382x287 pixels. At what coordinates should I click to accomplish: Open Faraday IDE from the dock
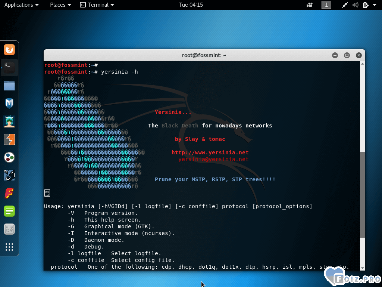(9, 193)
